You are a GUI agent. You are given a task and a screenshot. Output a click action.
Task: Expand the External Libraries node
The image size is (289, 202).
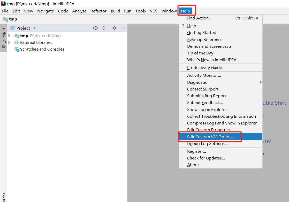[9, 43]
